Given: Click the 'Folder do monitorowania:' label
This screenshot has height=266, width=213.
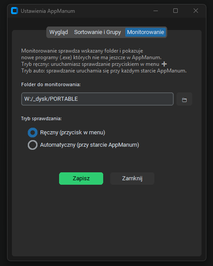Looking at the screenshot, I should tap(51, 84).
